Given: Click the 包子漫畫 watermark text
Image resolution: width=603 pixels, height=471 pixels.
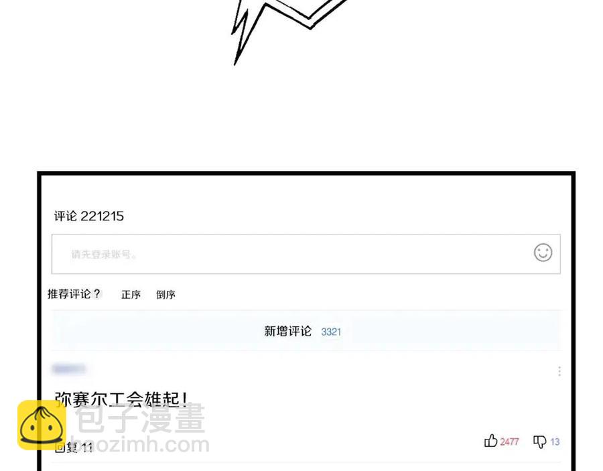Looking at the screenshot, I should (141, 418).
